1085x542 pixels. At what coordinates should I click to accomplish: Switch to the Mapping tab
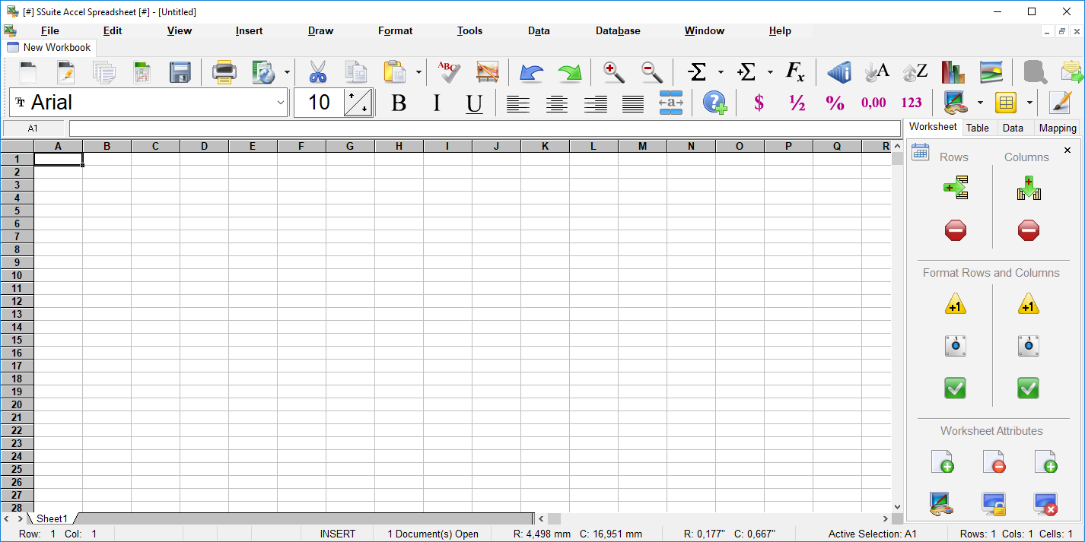pos(1057,128)
